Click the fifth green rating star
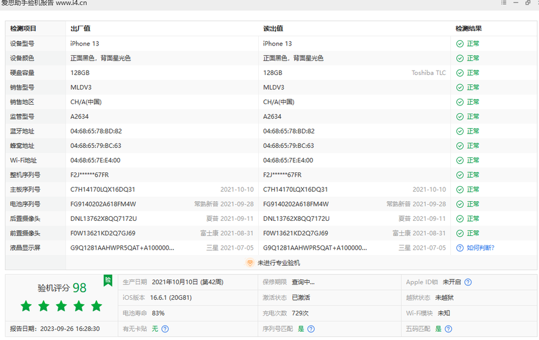The width and height of the screenshot is (539, 340). click(96, 306)
